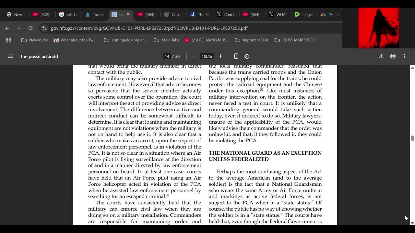Switch to the 'New T' Chrome tab

(15, 15)
